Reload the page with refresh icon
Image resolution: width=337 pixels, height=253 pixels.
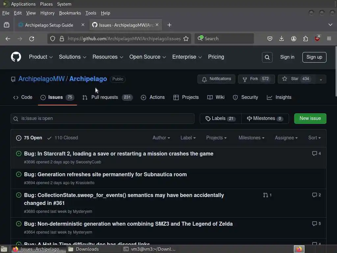coord(32,39)
